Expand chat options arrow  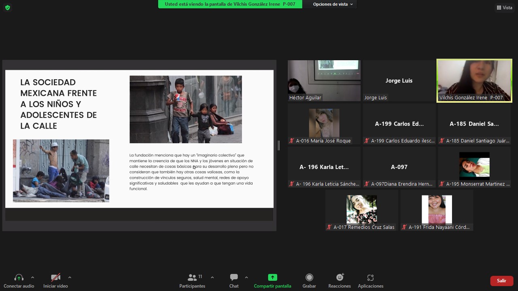pyautogui.click(x=246, y=277)
